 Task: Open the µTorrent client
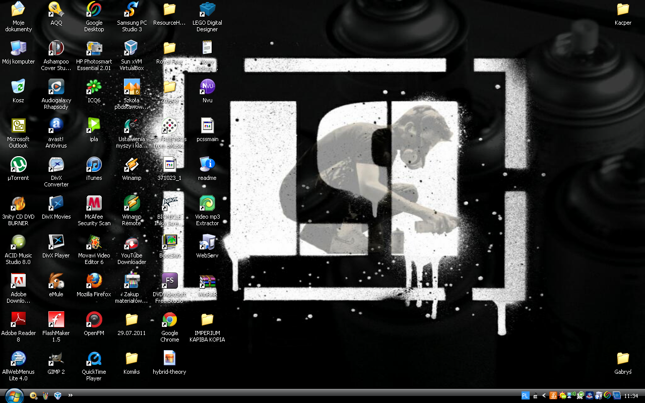(19, 169)
